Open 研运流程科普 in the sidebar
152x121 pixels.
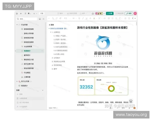pos(29,68)
